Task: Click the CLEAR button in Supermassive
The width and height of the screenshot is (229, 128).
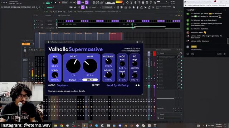Action: pos(90,80)
